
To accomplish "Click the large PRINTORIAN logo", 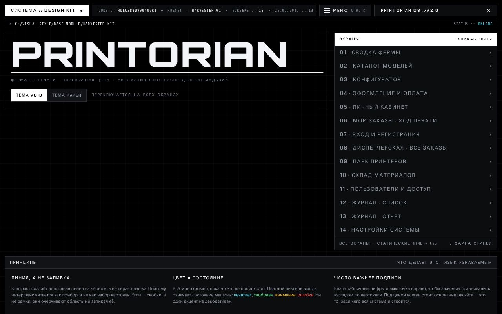I will (x=149, y=55).
